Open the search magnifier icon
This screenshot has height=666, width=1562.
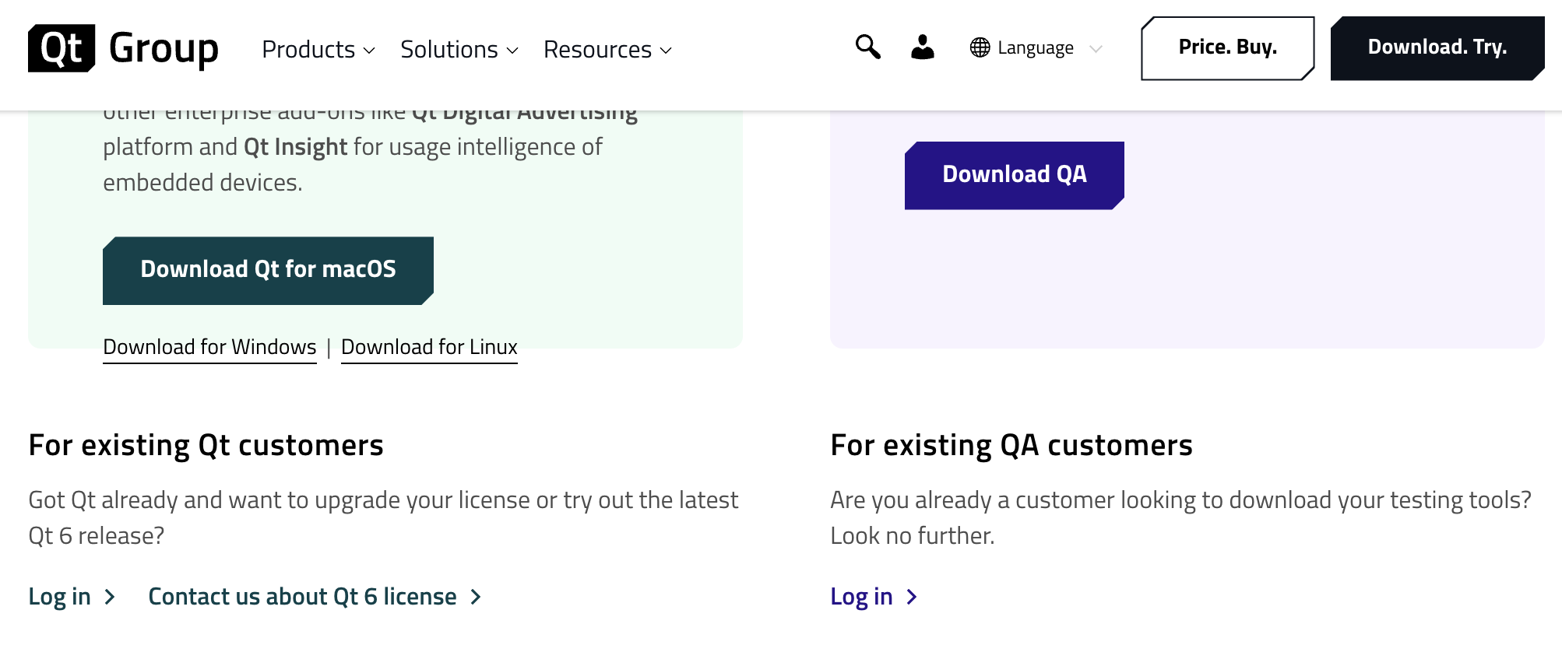click(867, 47)
